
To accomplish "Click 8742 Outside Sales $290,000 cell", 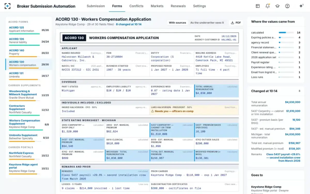I will pos(216,143).
